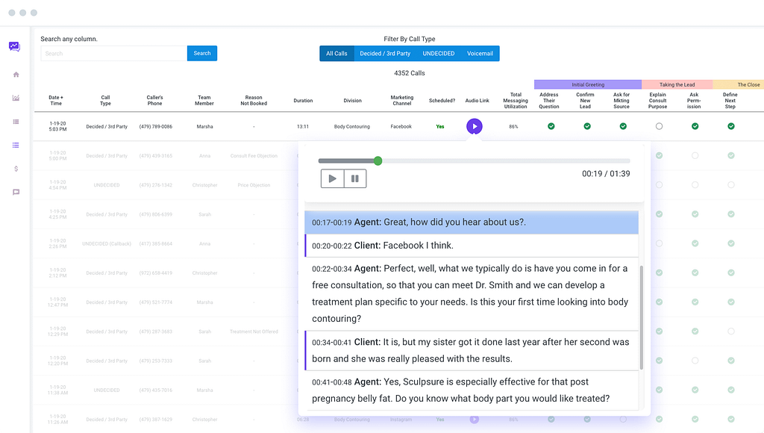Select the All Calls filter tab
This screenshot has width=764, height=433.
(336, 54)
